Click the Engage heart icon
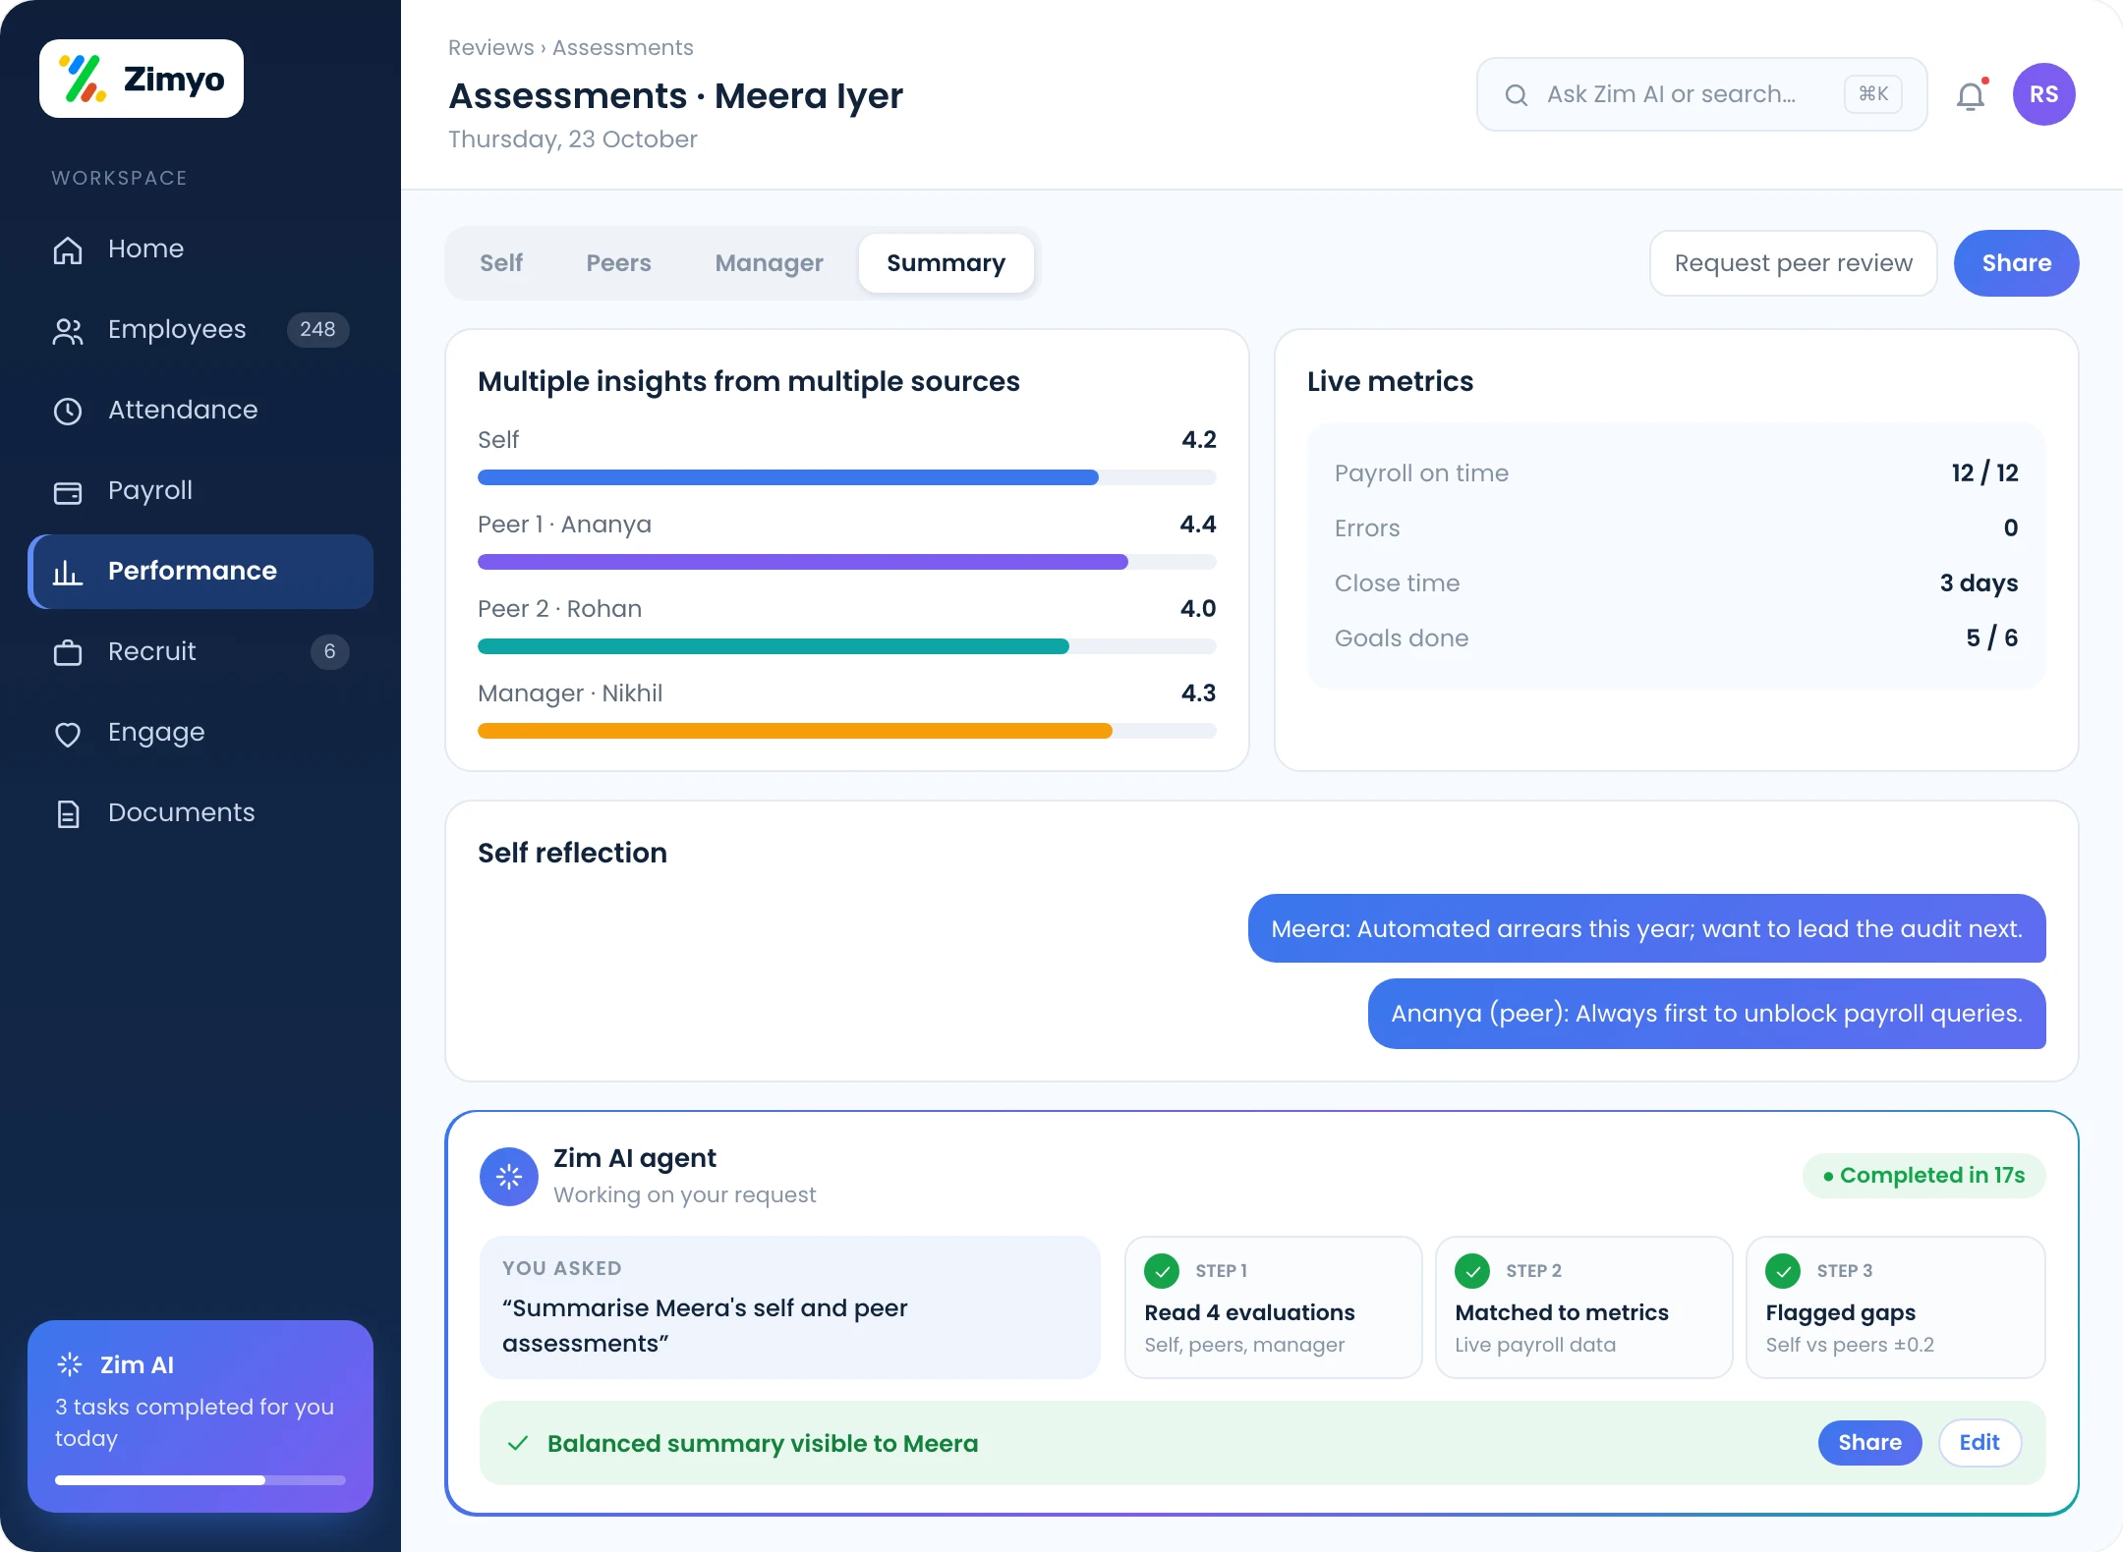 [x=68, y=734]
